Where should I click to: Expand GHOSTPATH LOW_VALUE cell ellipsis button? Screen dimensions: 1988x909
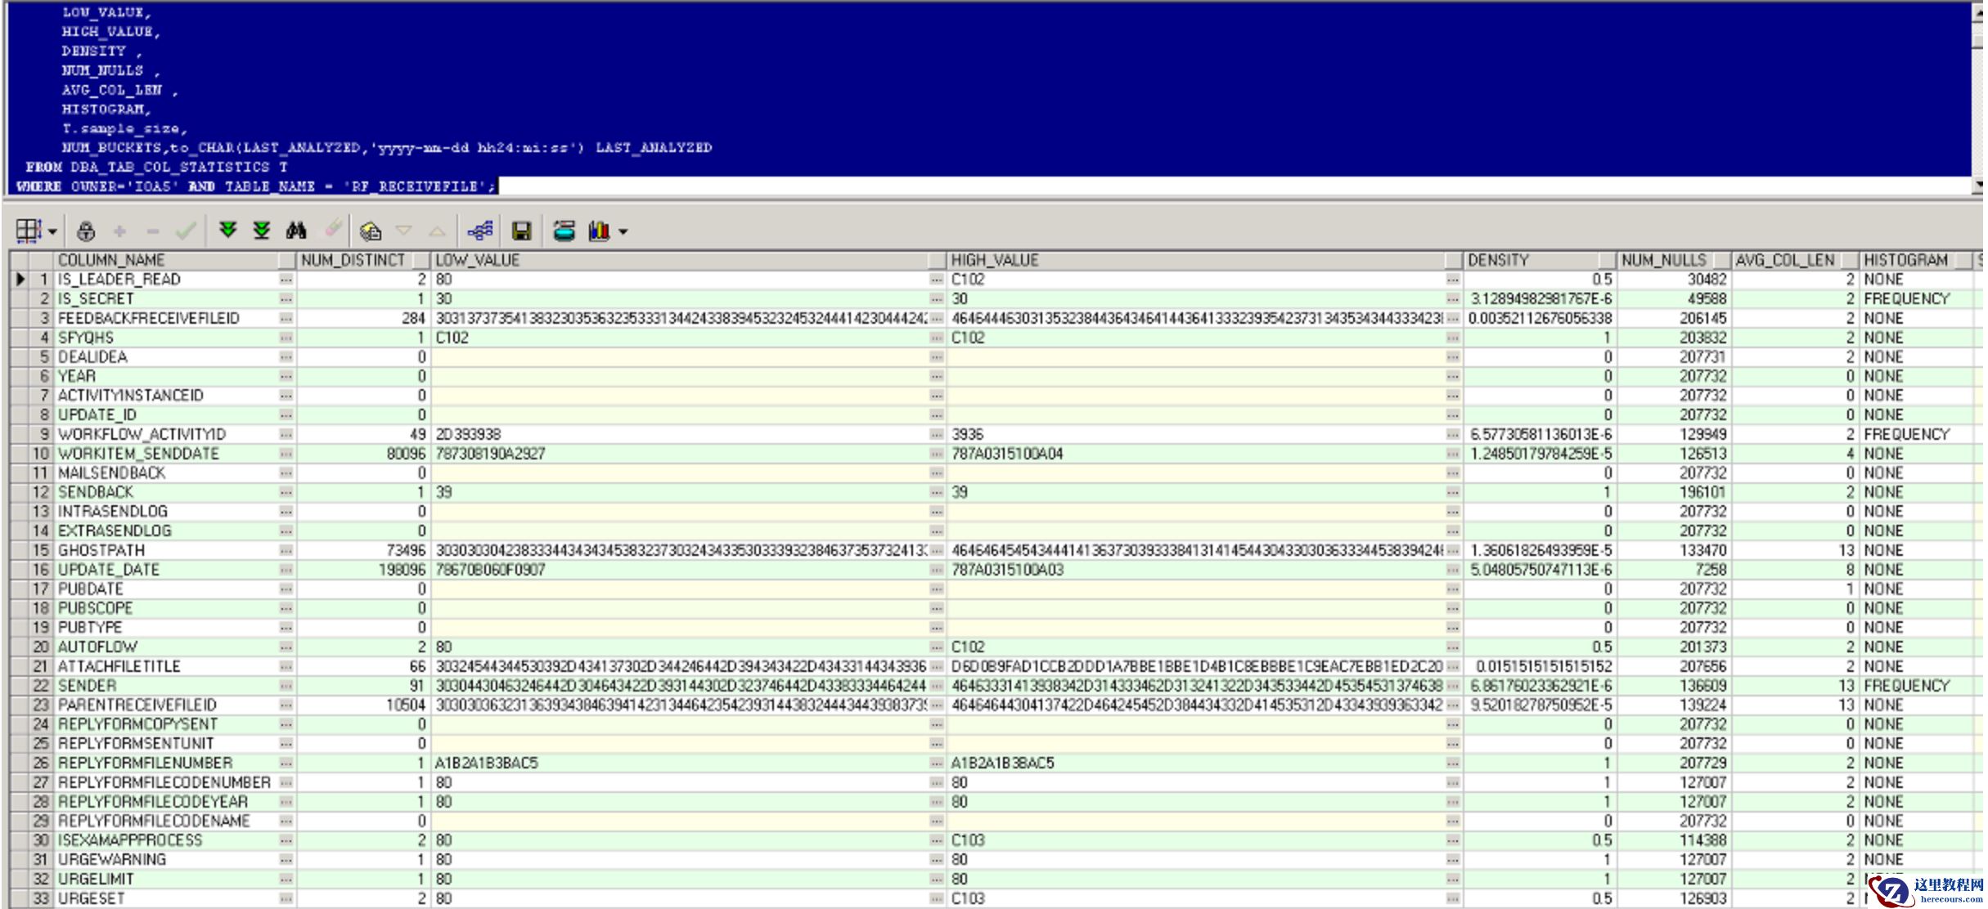[937, 551]
